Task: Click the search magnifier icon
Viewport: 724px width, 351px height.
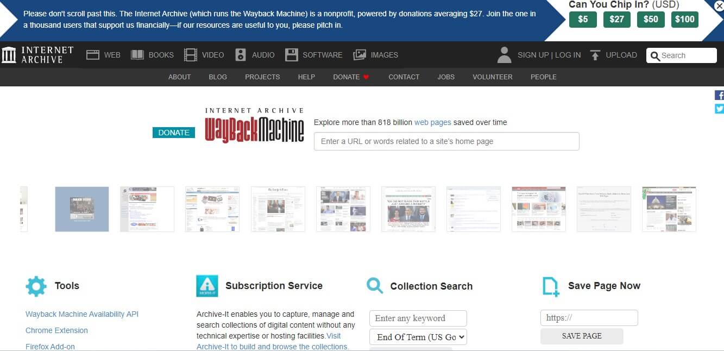Action: (655, 55)
